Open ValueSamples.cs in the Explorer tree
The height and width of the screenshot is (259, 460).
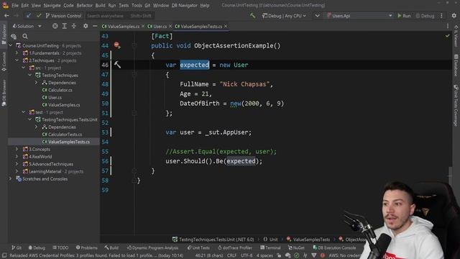point(61,105)
